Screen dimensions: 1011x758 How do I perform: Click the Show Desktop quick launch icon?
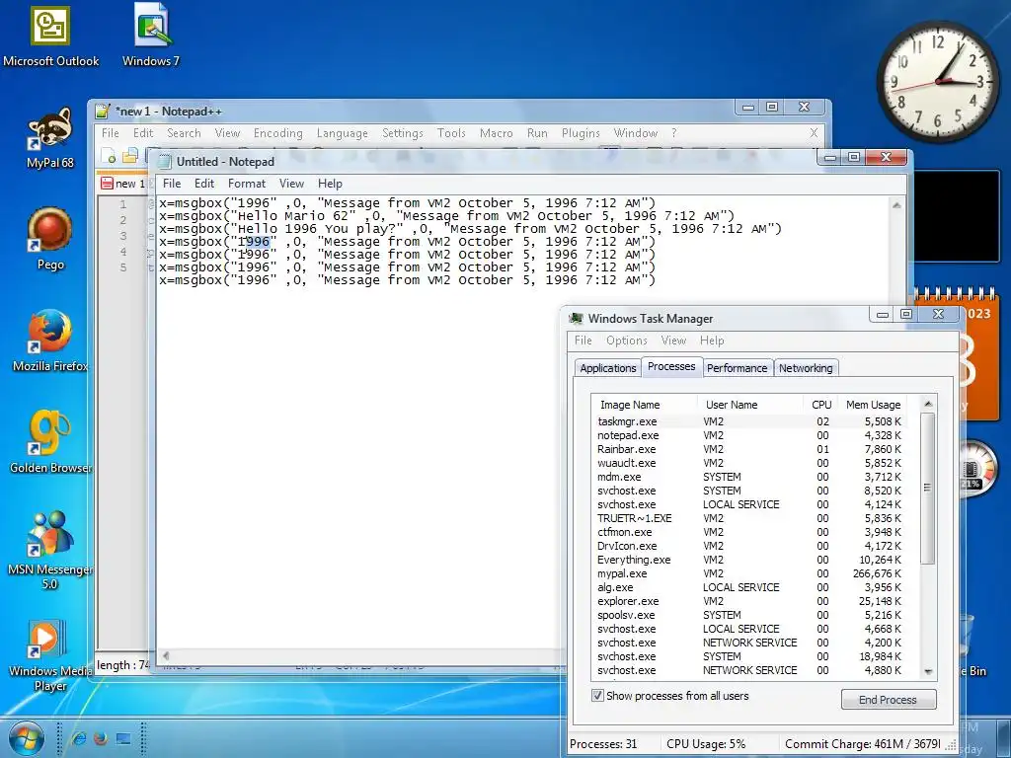(122, 738)
